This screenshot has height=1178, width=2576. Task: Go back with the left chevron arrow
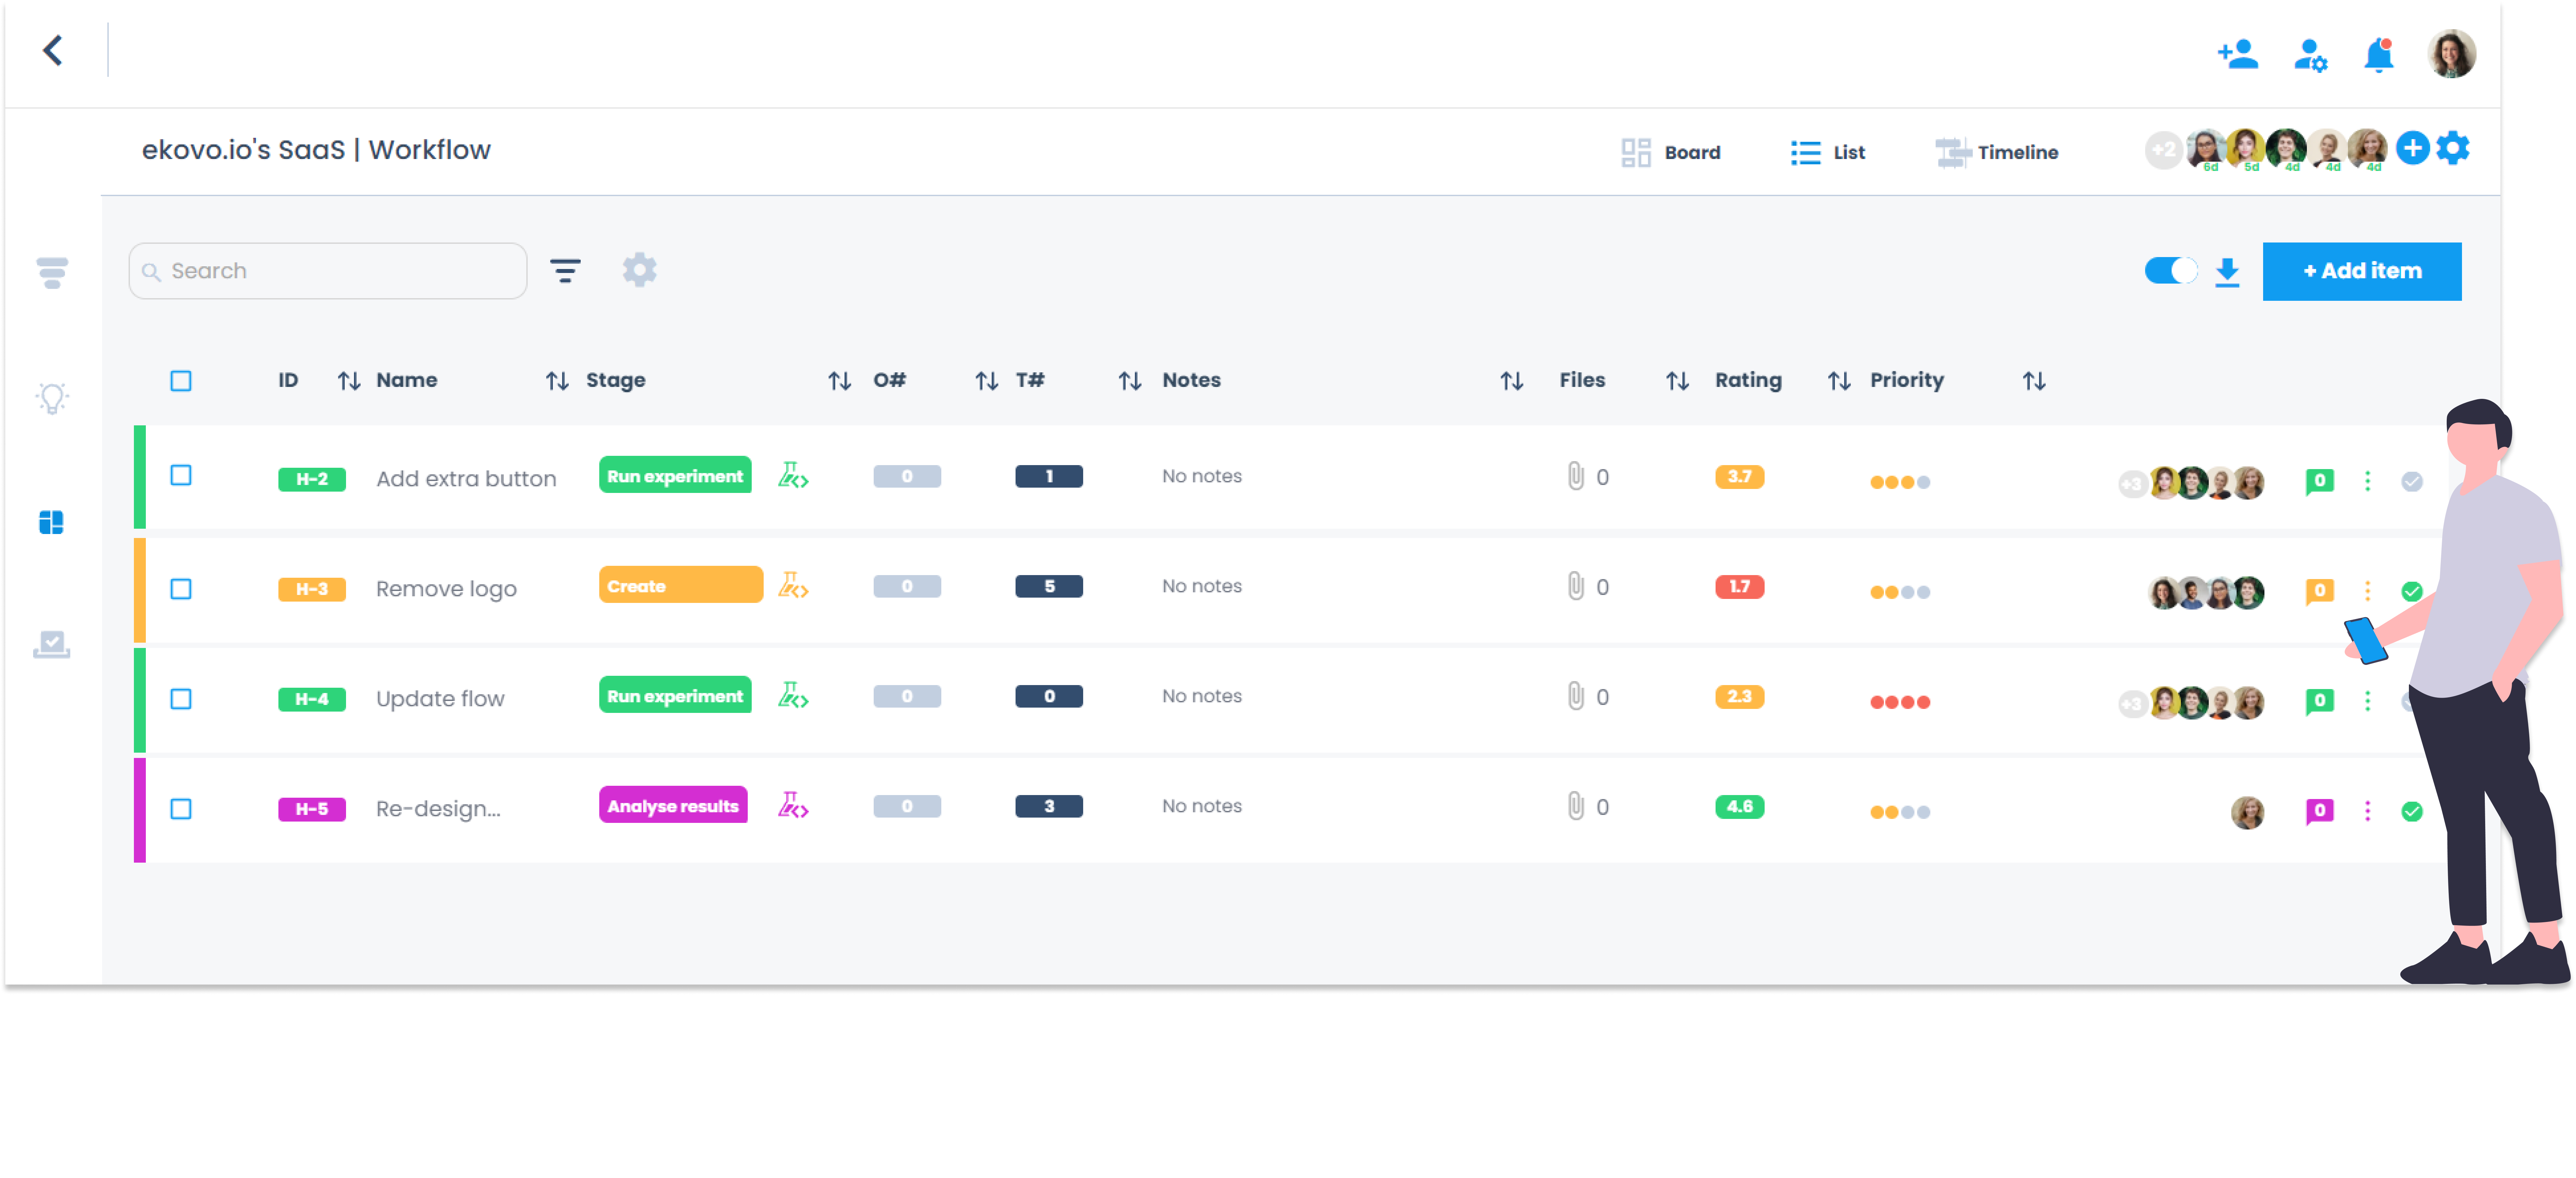click(53, 50)
